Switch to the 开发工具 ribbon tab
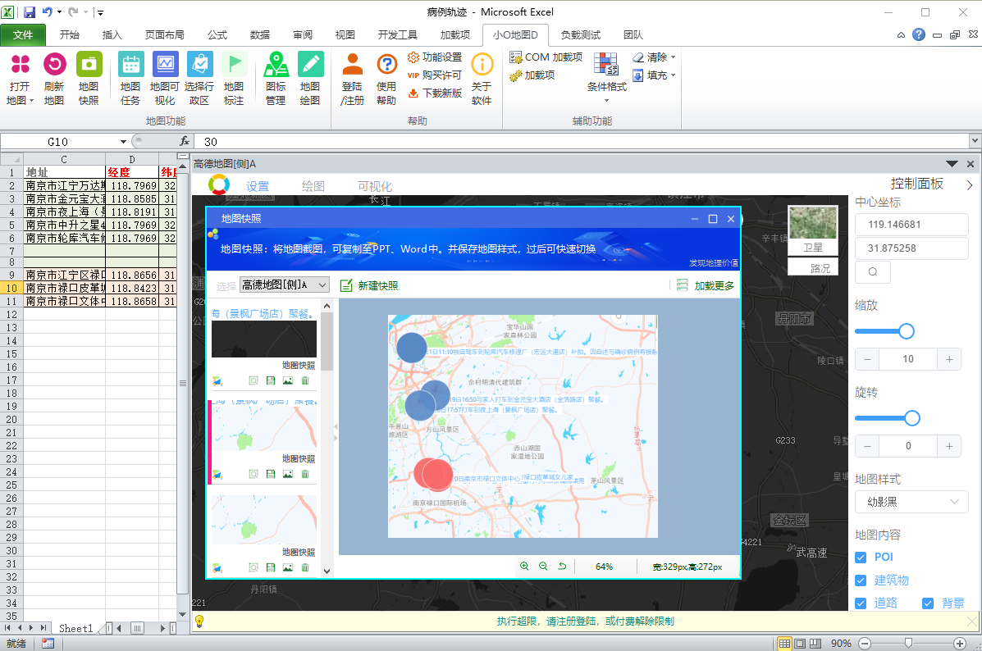982x651 pixels. point(398,35)
